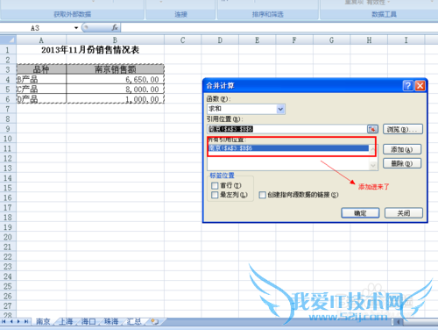Click the select-all corner of the grid
The height and width of the screenshot is (330, 438).
[8, 39]
